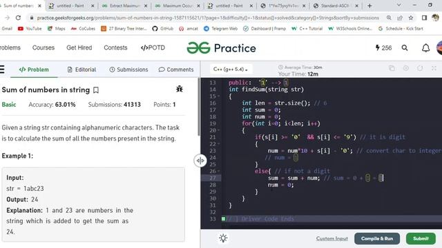The width and height of the screenshot is (442, 248).
Task: Open Get Hired in the site navigation
Action: click(x=79, y=48)
